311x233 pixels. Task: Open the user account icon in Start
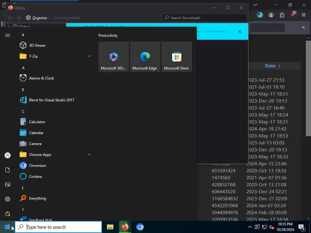8,155
